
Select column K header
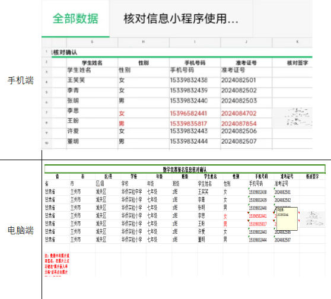[297, 42]
